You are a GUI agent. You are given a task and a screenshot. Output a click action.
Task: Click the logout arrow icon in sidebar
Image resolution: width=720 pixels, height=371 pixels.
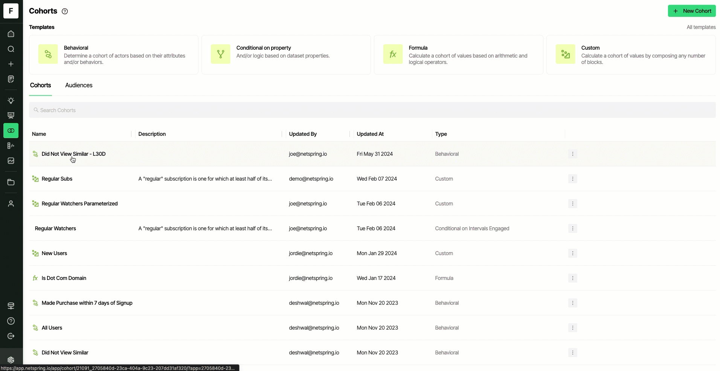pos(11,336)
